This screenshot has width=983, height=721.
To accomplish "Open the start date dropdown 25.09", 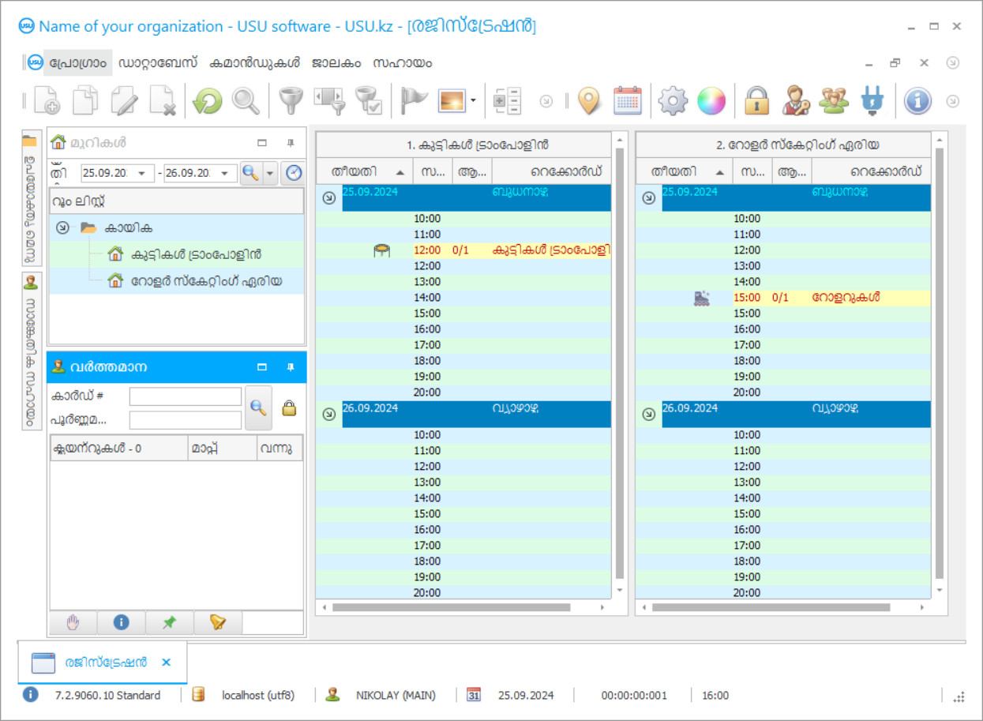I will [x=143, y=174].
